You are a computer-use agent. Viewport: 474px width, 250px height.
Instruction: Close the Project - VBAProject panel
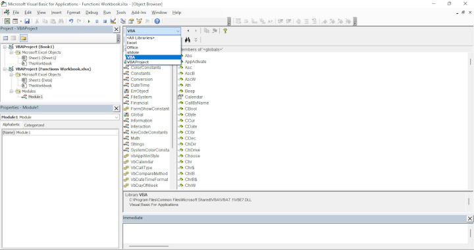(x=117, y=30)
